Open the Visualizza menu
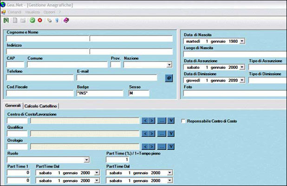287x186 pixels. point(33,12)
